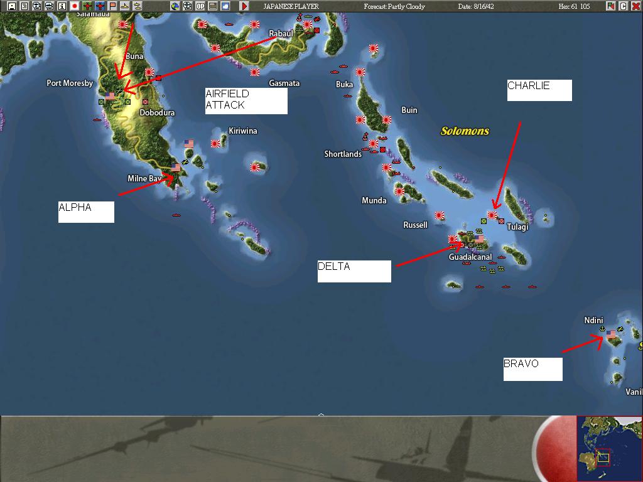Select the red plane on green icon

(87, 6)
